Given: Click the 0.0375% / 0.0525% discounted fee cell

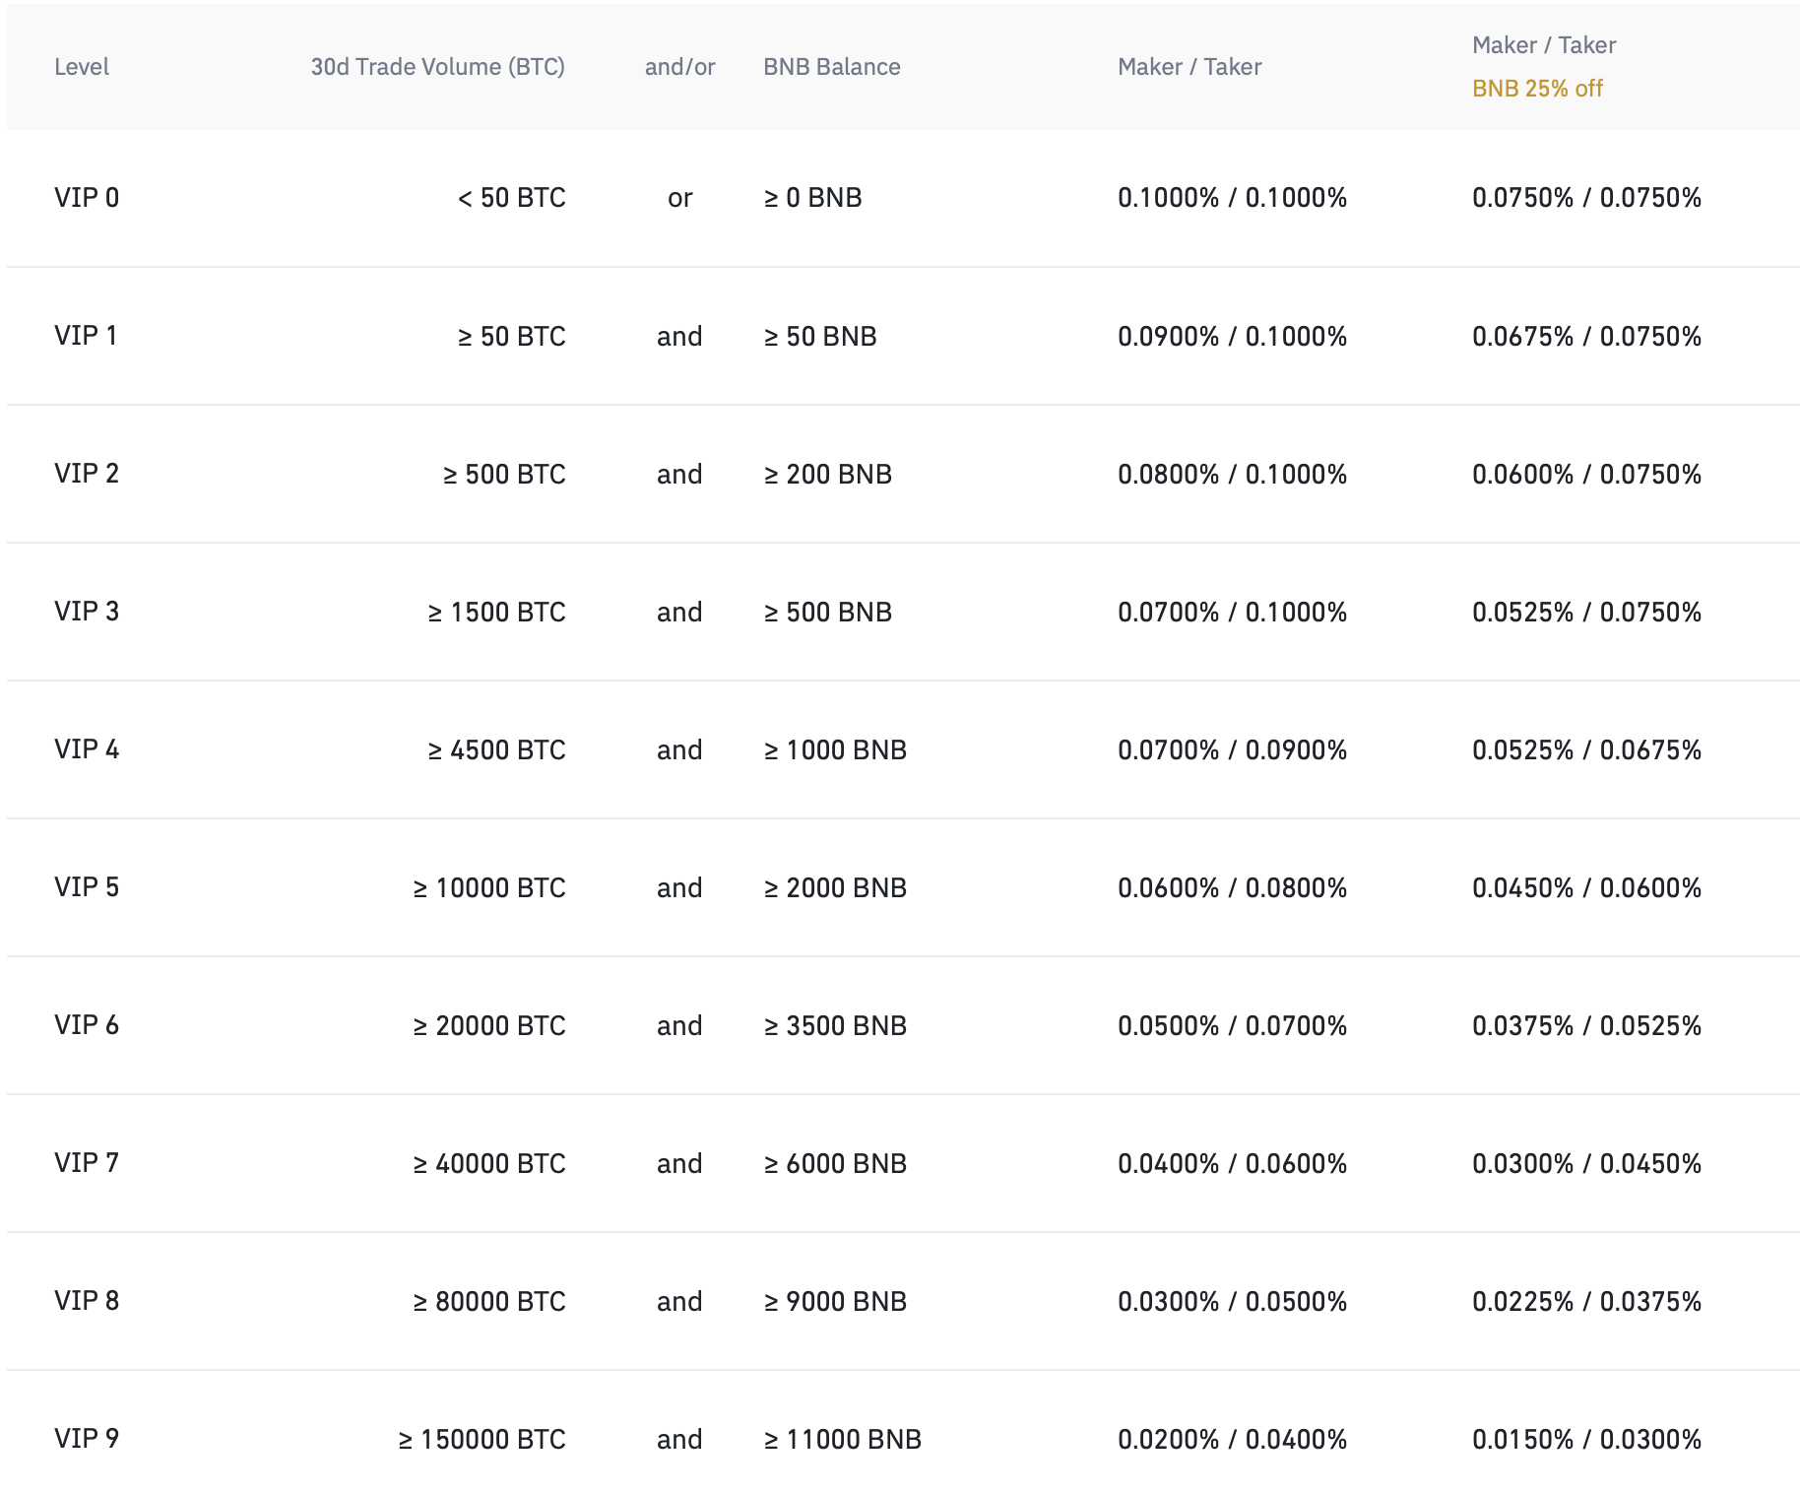Looking at the screenshot, I should [1587, 1026].
